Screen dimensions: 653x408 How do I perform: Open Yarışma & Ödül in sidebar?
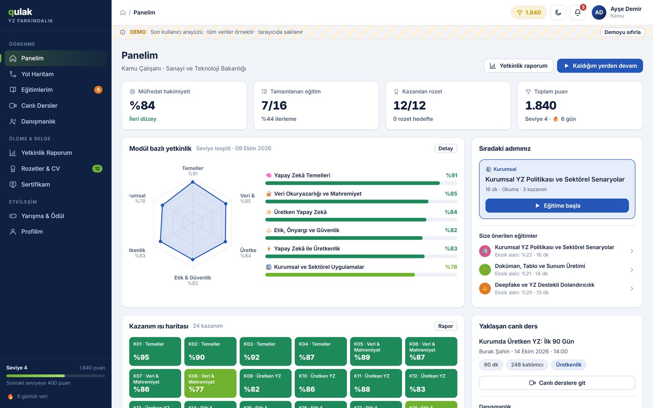point(56,216)
